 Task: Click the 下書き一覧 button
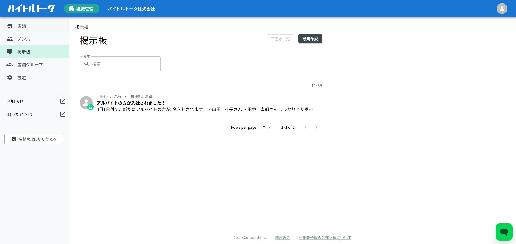[x=280, y=39]
